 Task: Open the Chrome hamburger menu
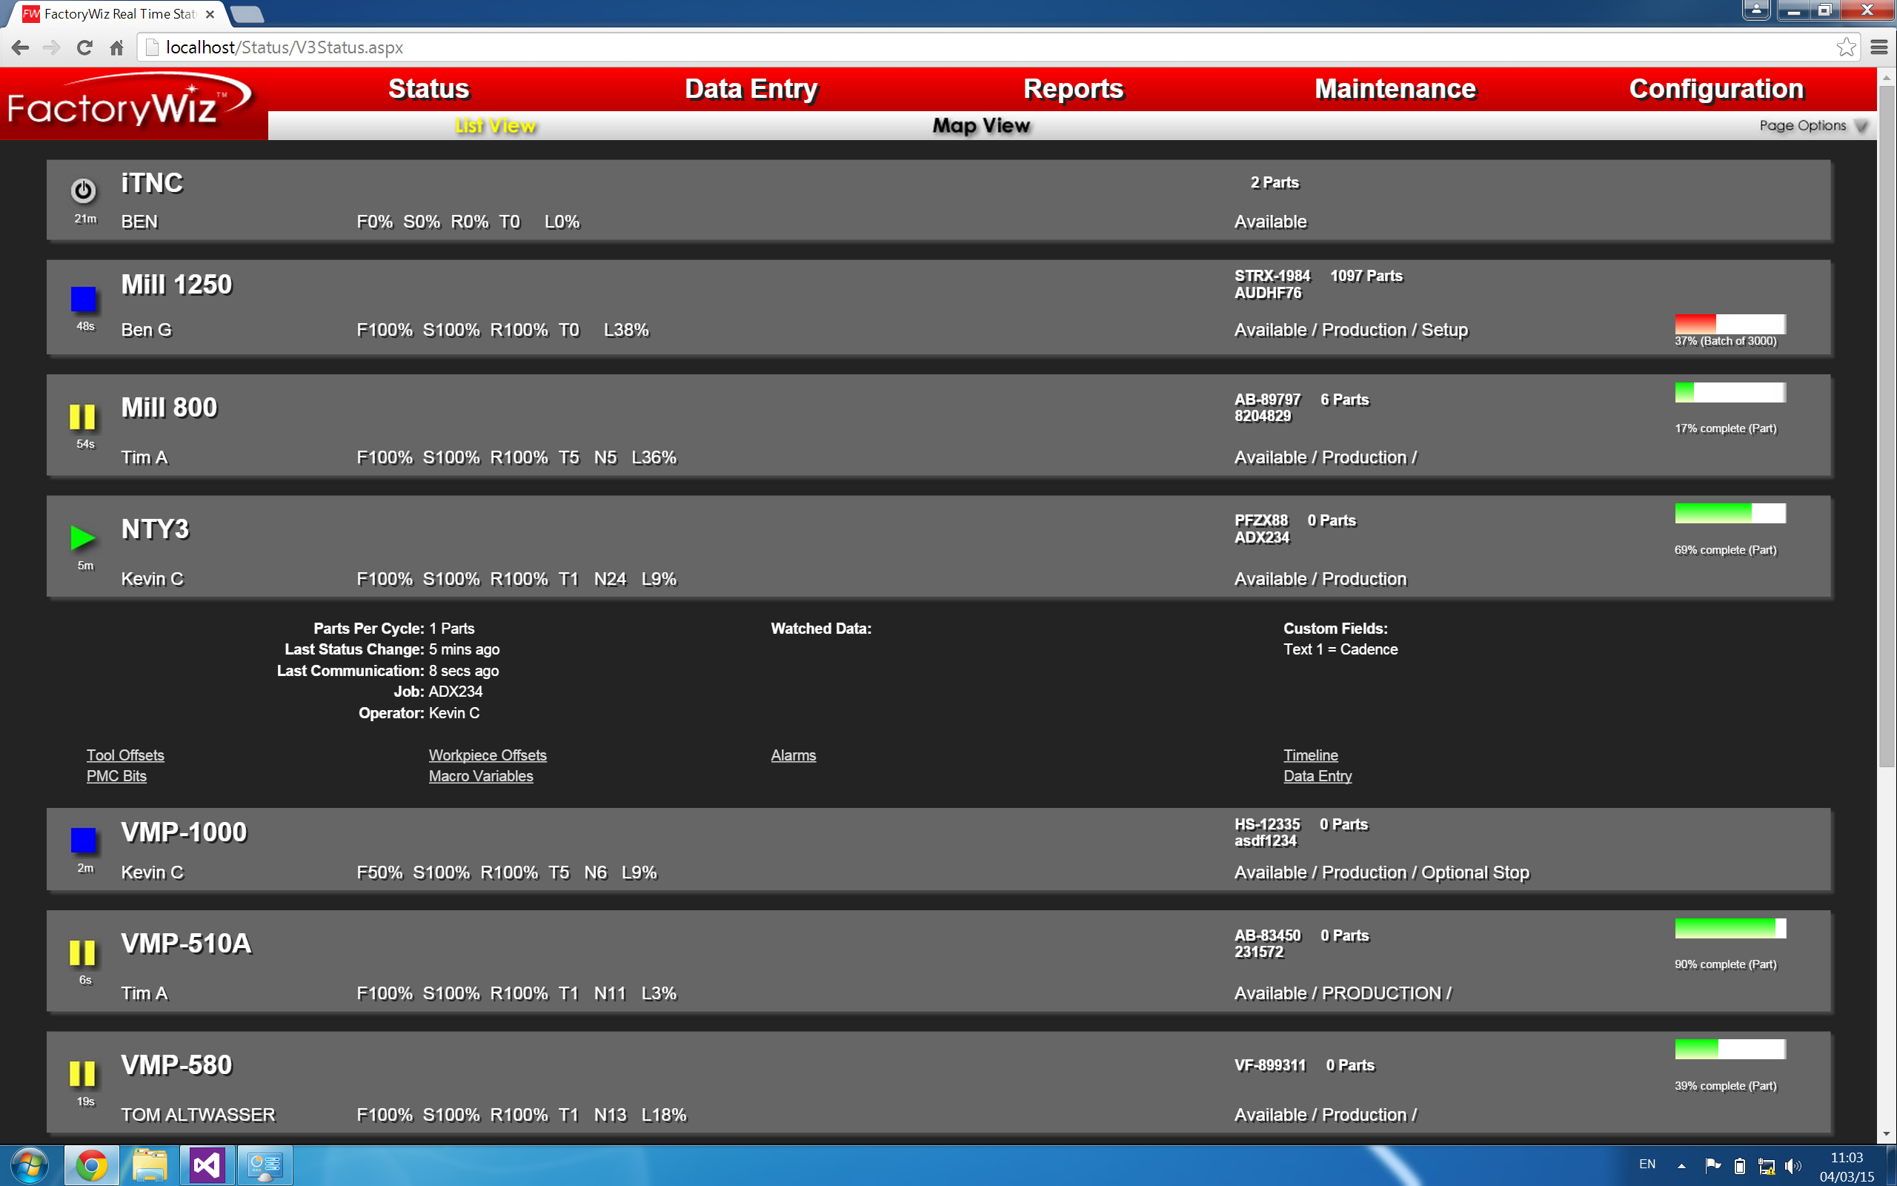[x=1878, y=47]
